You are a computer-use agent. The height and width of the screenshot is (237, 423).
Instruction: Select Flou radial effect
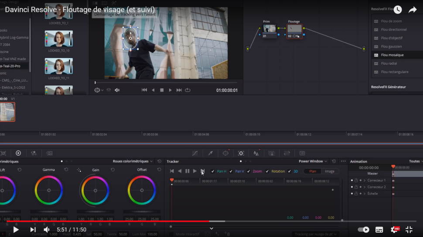pyautogui.click(x=397, y=63)
